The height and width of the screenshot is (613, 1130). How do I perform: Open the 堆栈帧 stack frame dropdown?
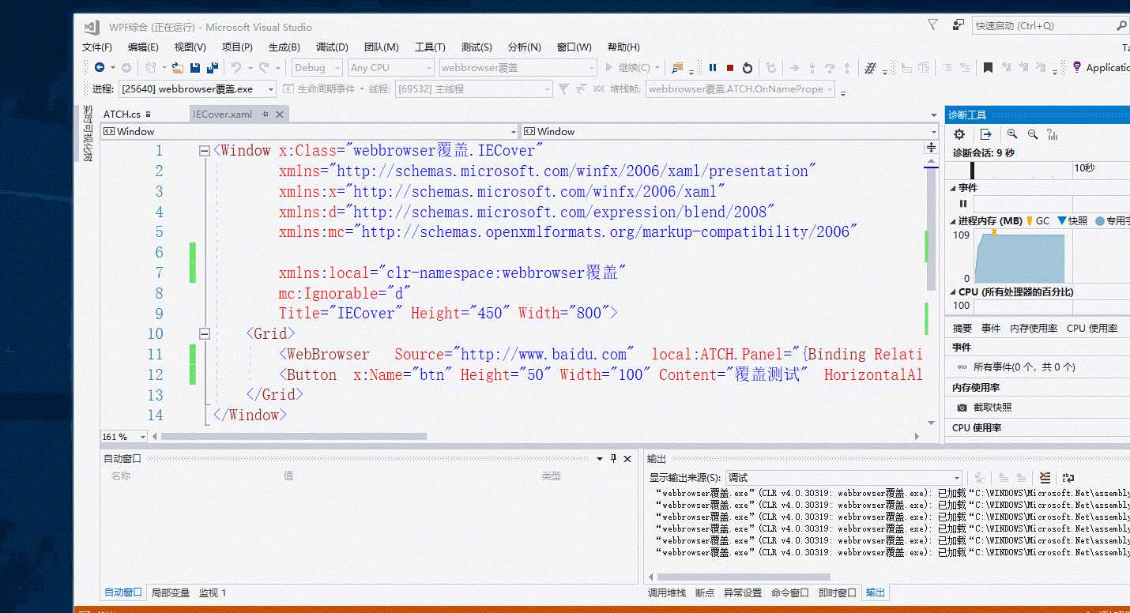740,89
